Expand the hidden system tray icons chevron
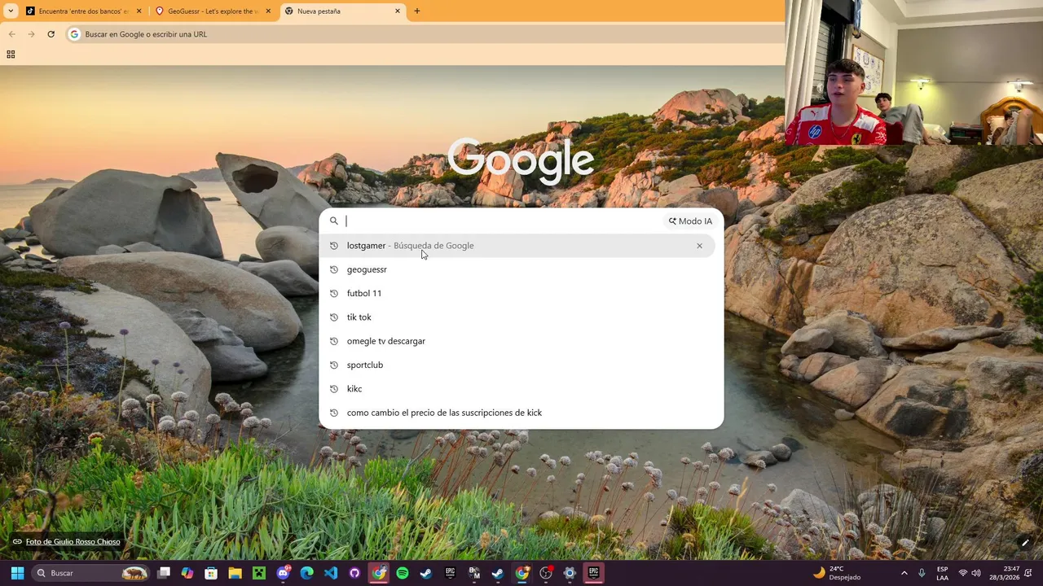 904,573
